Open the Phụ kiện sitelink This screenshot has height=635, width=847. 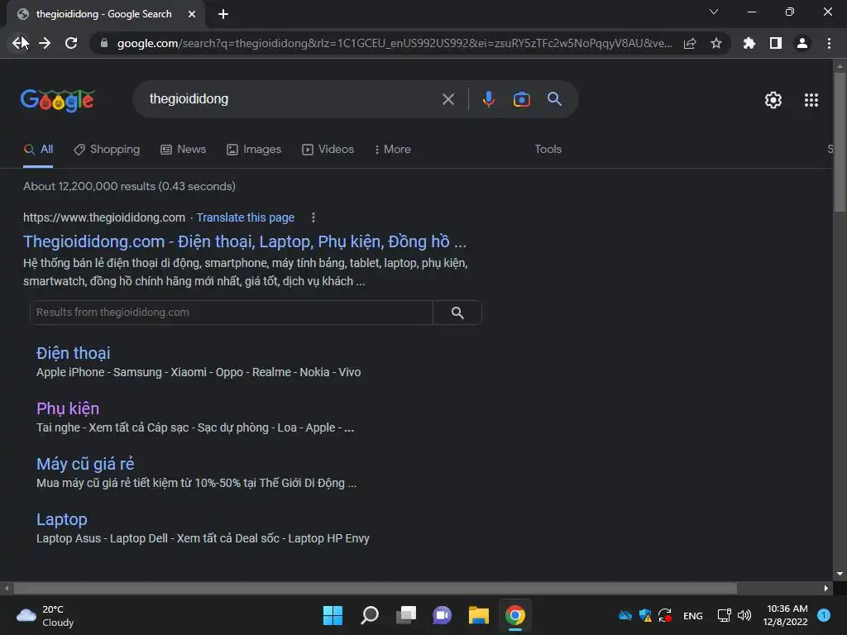(68, 408)
